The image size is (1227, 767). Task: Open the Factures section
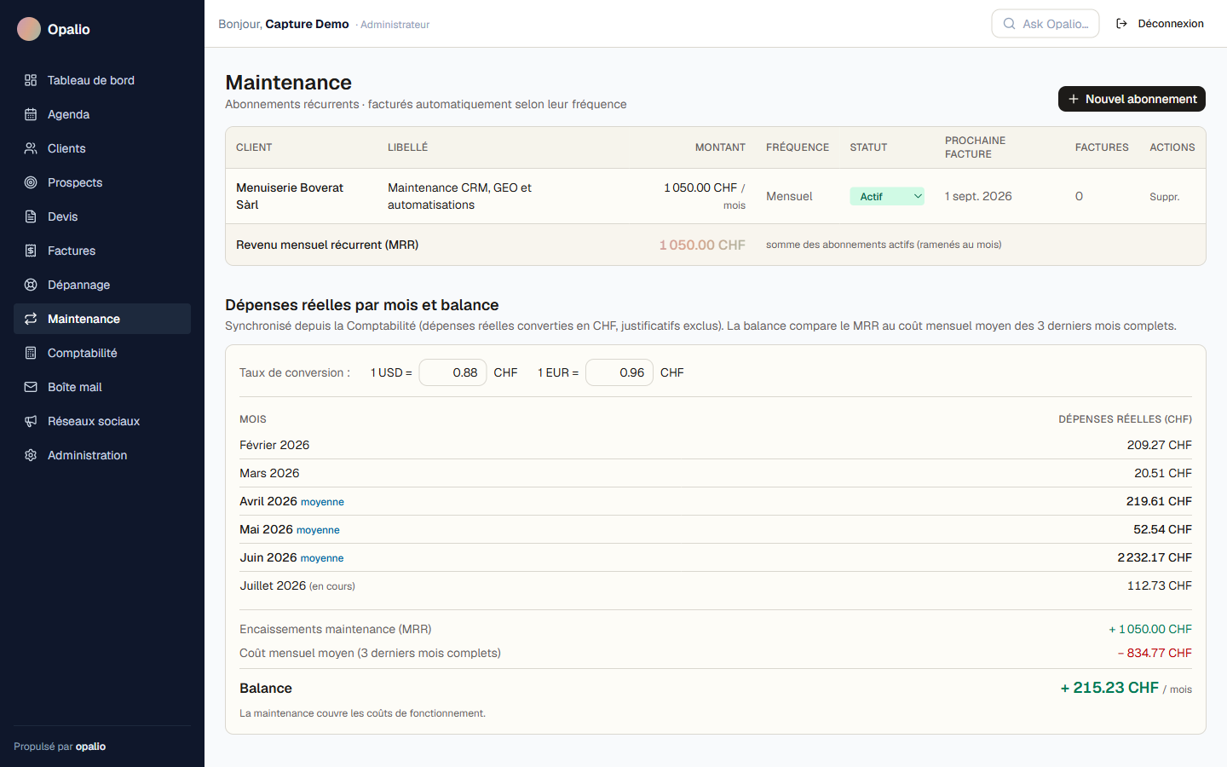[x=102, y=251]
